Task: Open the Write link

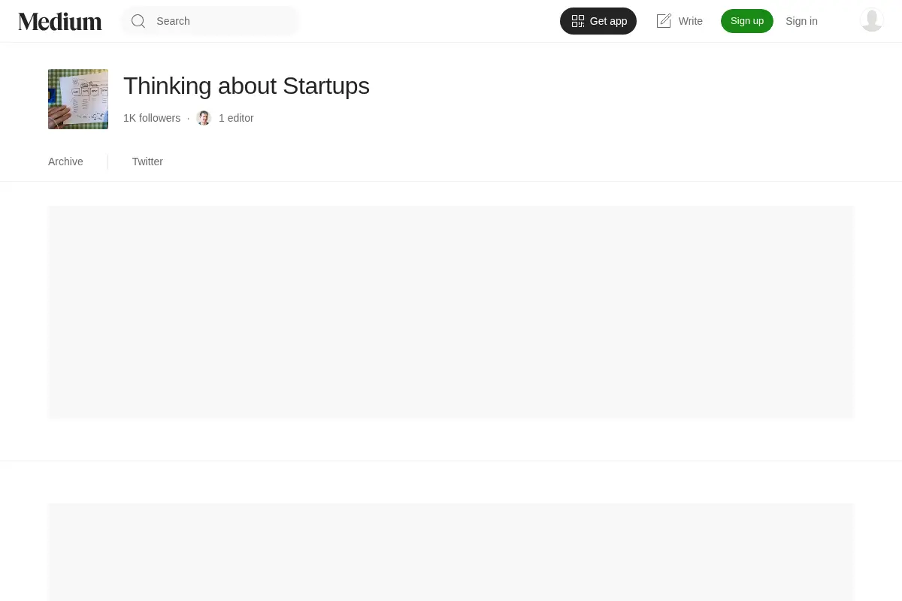Action: click(680, 21)
